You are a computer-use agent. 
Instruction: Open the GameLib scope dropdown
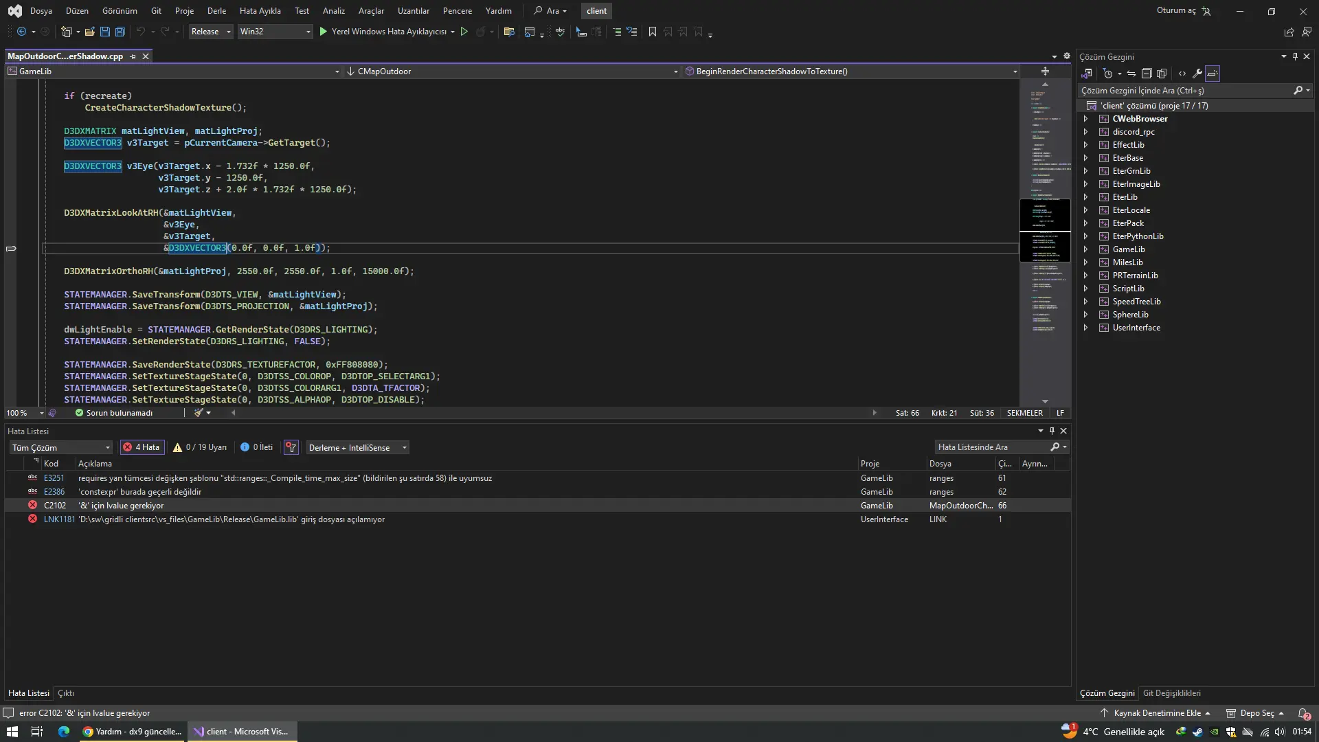[173, 71]
